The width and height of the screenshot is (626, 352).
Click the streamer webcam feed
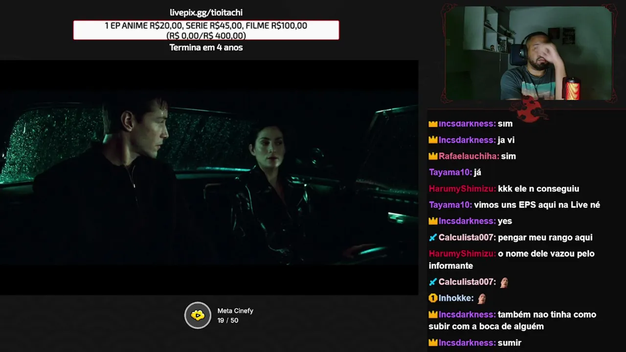(528, 53)
